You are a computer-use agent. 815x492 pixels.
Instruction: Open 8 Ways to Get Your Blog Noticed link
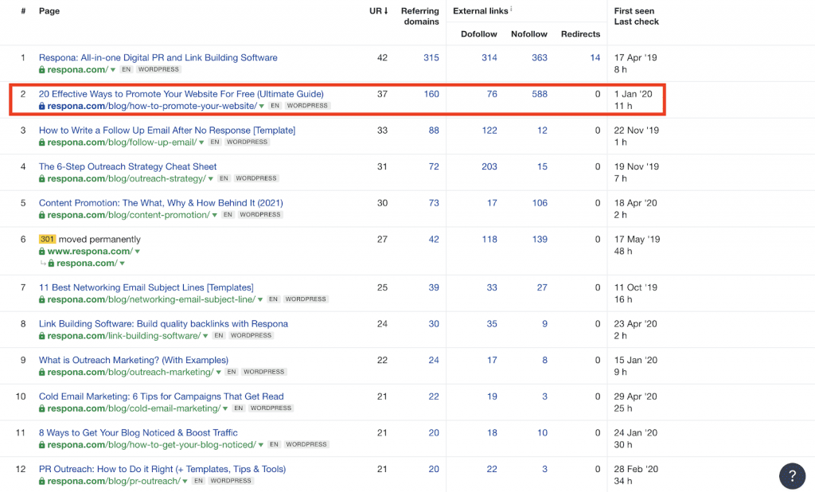pyautogui.click(x=138, y=433)
